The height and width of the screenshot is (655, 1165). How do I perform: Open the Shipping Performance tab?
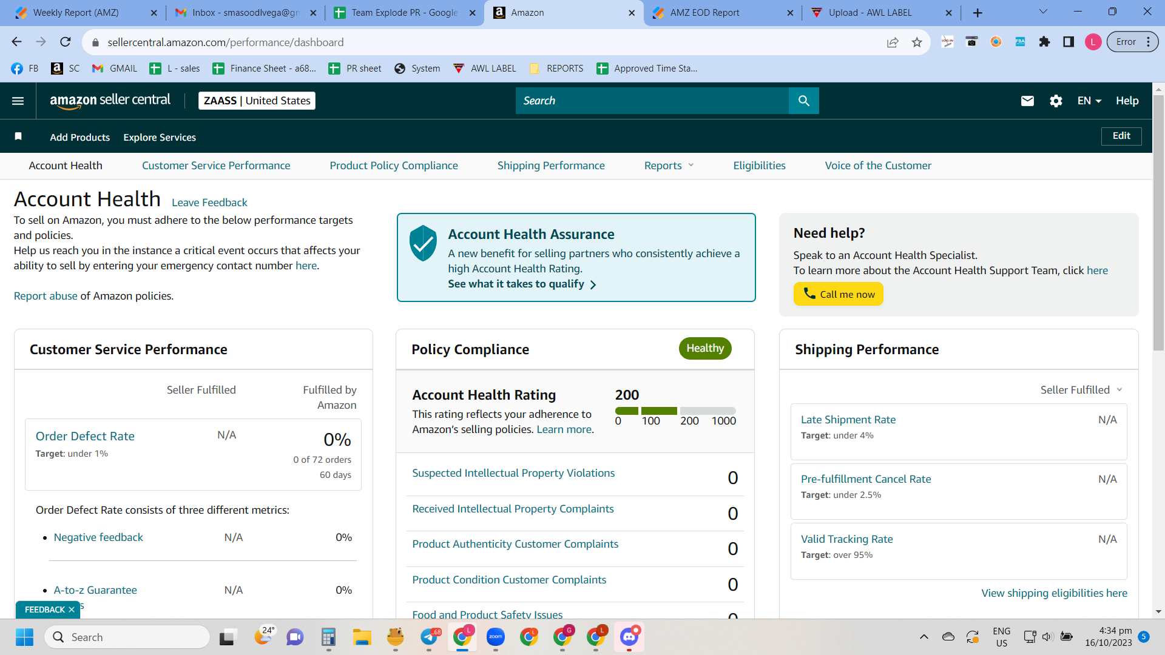click(x=551, y=166)
